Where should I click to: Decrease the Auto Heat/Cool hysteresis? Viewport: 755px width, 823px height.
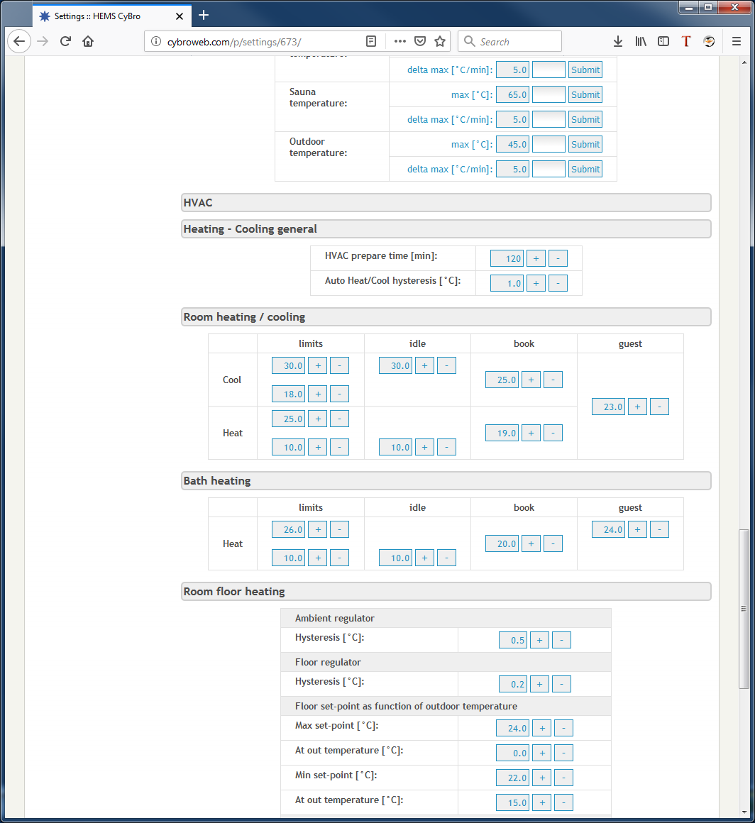click(x=558, y=283)
